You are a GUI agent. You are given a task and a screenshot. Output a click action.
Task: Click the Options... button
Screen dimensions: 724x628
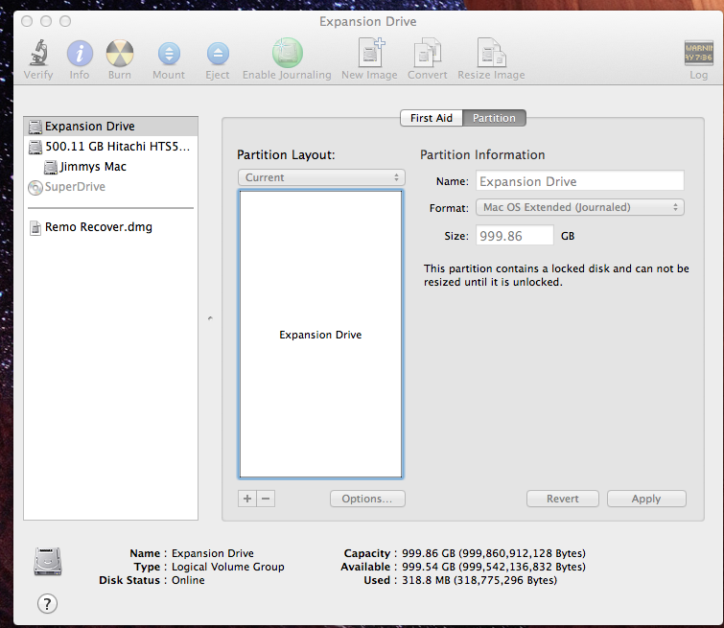[367, 499]
